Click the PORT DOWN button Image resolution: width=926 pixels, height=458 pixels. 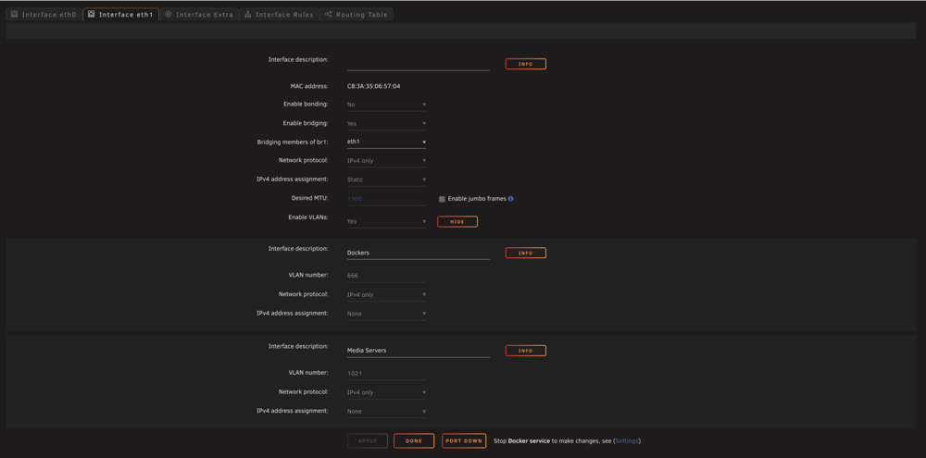coord(464,441)
